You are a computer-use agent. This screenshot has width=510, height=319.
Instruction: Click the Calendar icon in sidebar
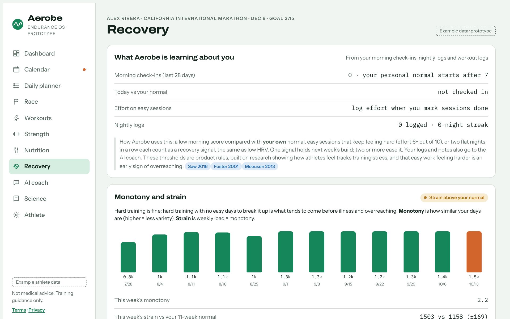pos(16,69)
